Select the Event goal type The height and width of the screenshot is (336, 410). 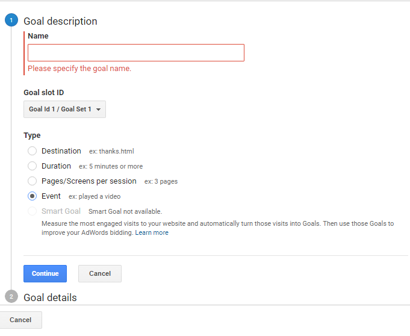pyautogui.click(x=32, y=196)
